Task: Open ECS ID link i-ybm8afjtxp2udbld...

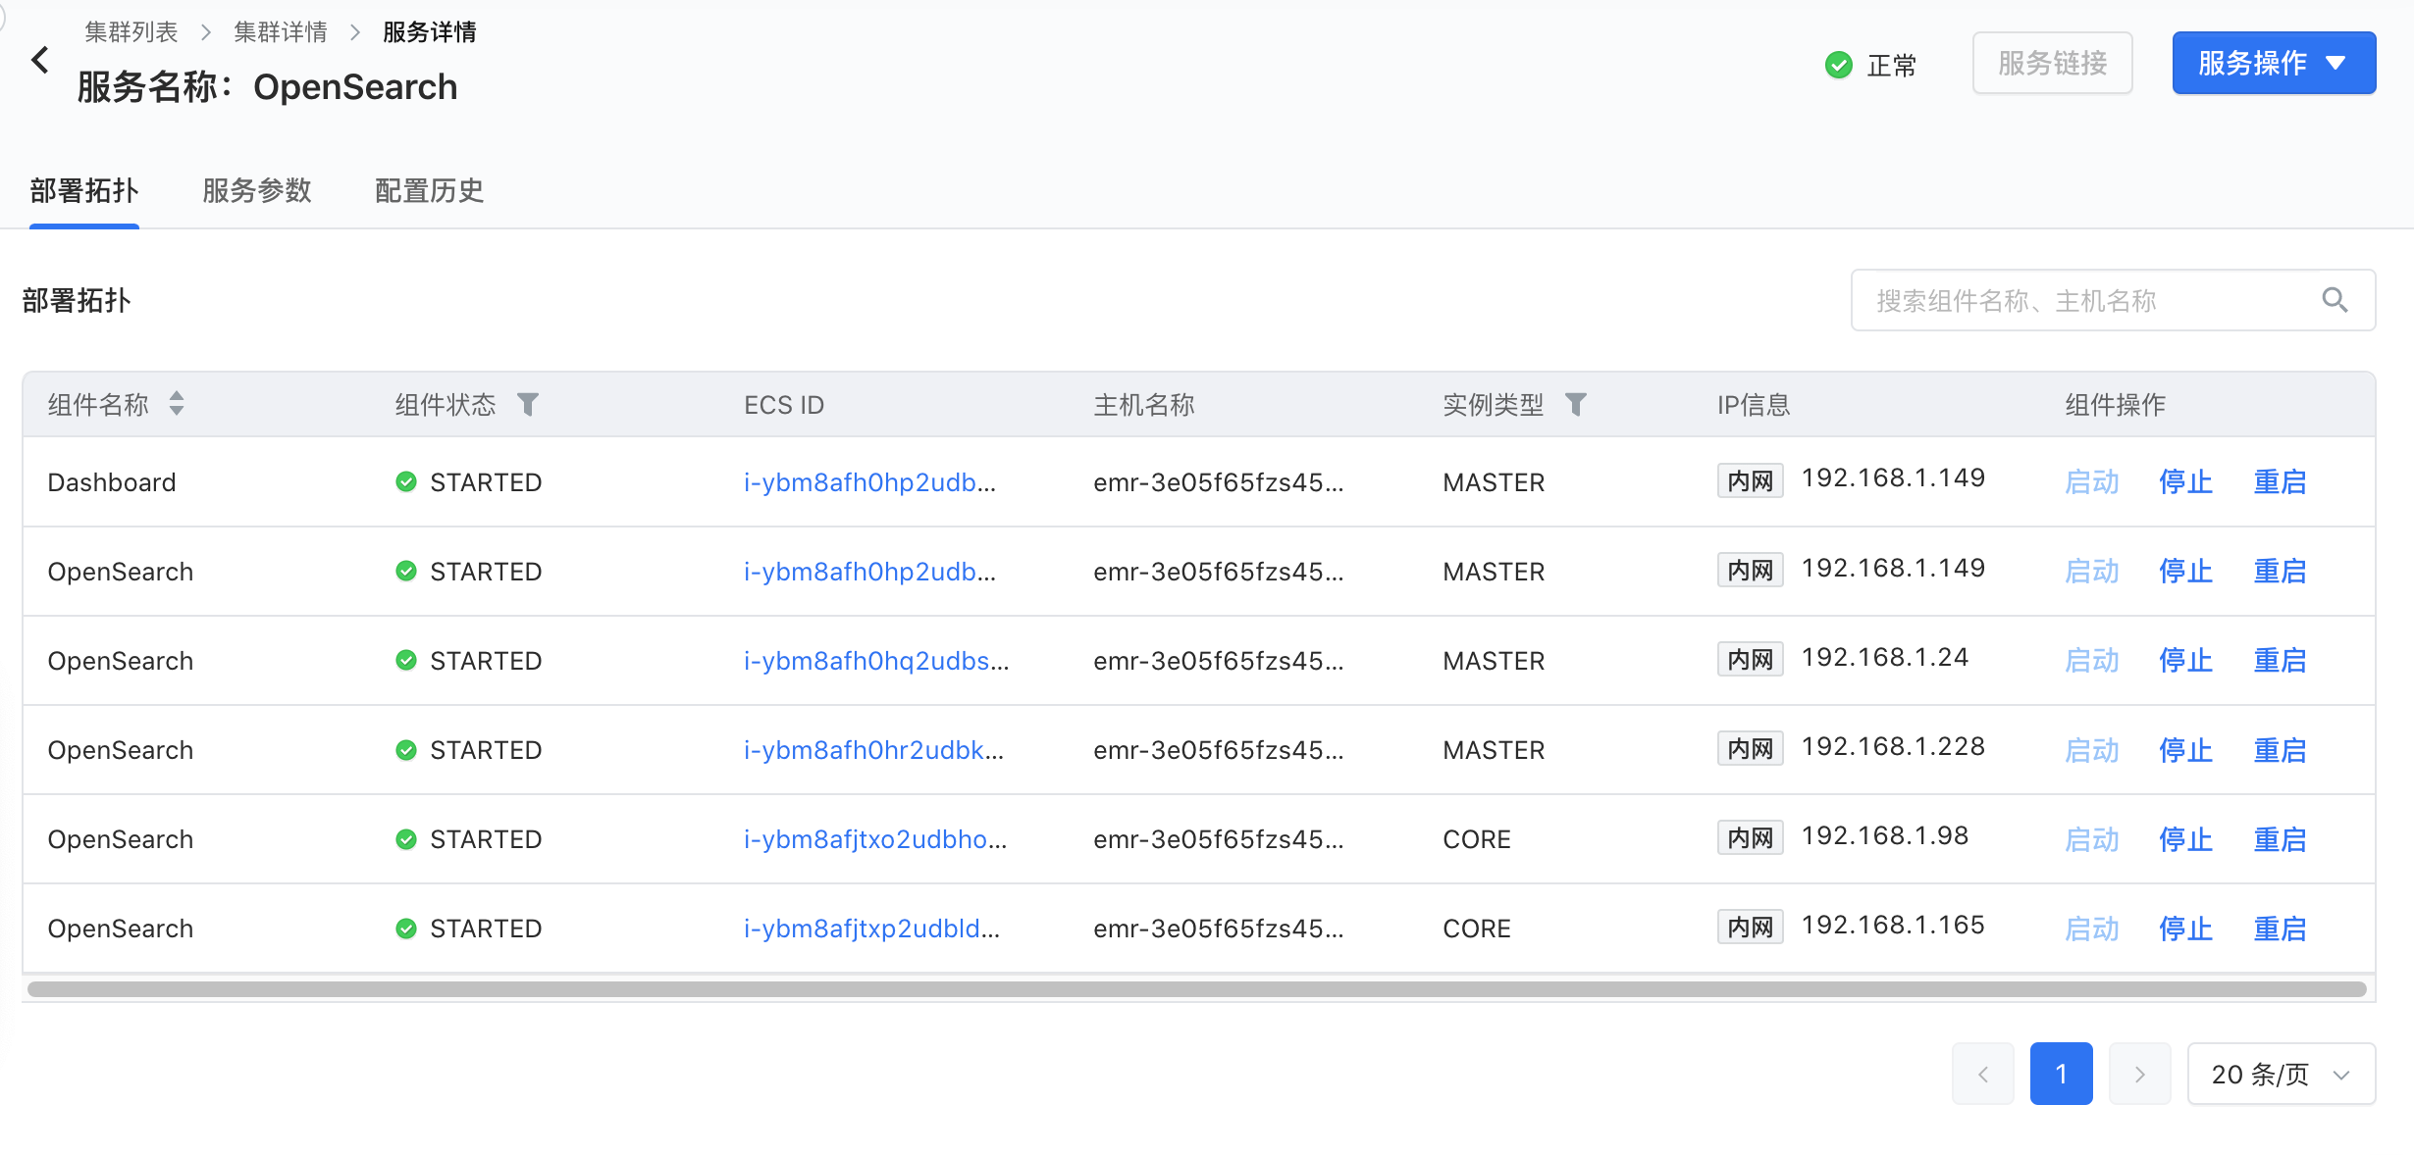Action: coord(871,929)
